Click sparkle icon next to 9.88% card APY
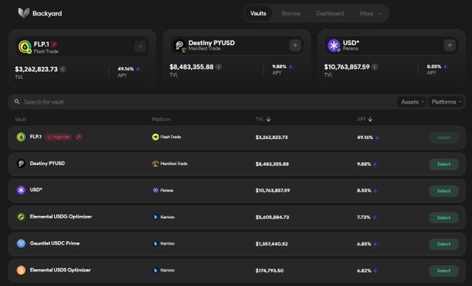This screenshot has width=472, height=286. pyautogui.click(x=290, y=66)
